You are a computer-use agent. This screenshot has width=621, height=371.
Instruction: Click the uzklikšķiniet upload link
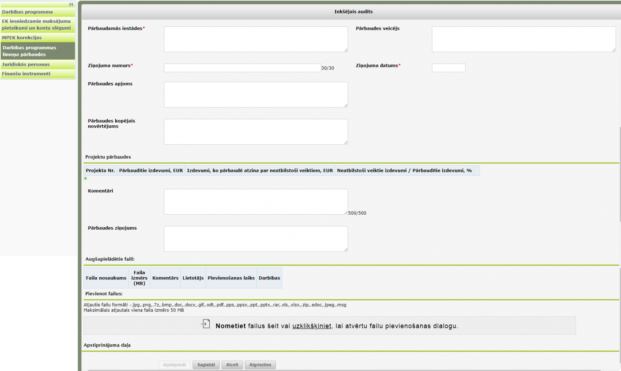pos(311,326)
